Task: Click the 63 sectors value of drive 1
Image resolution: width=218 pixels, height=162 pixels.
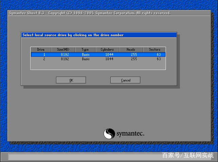Action: click(159, 54)
